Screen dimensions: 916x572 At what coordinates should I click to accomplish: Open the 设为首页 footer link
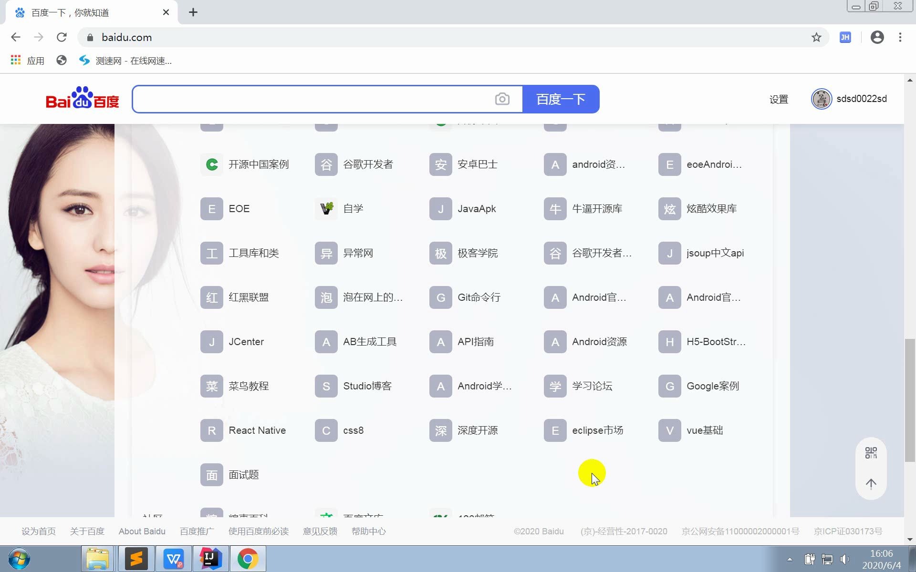pyautogui.click(x=39, y=531)
